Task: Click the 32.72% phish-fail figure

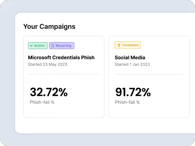Action: [49, 92]
